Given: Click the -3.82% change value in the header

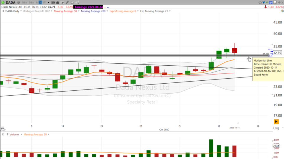Looking at the screenshot, I should point(69,7).
